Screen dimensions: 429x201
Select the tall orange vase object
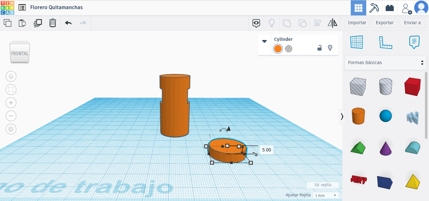tap(175, 106)
